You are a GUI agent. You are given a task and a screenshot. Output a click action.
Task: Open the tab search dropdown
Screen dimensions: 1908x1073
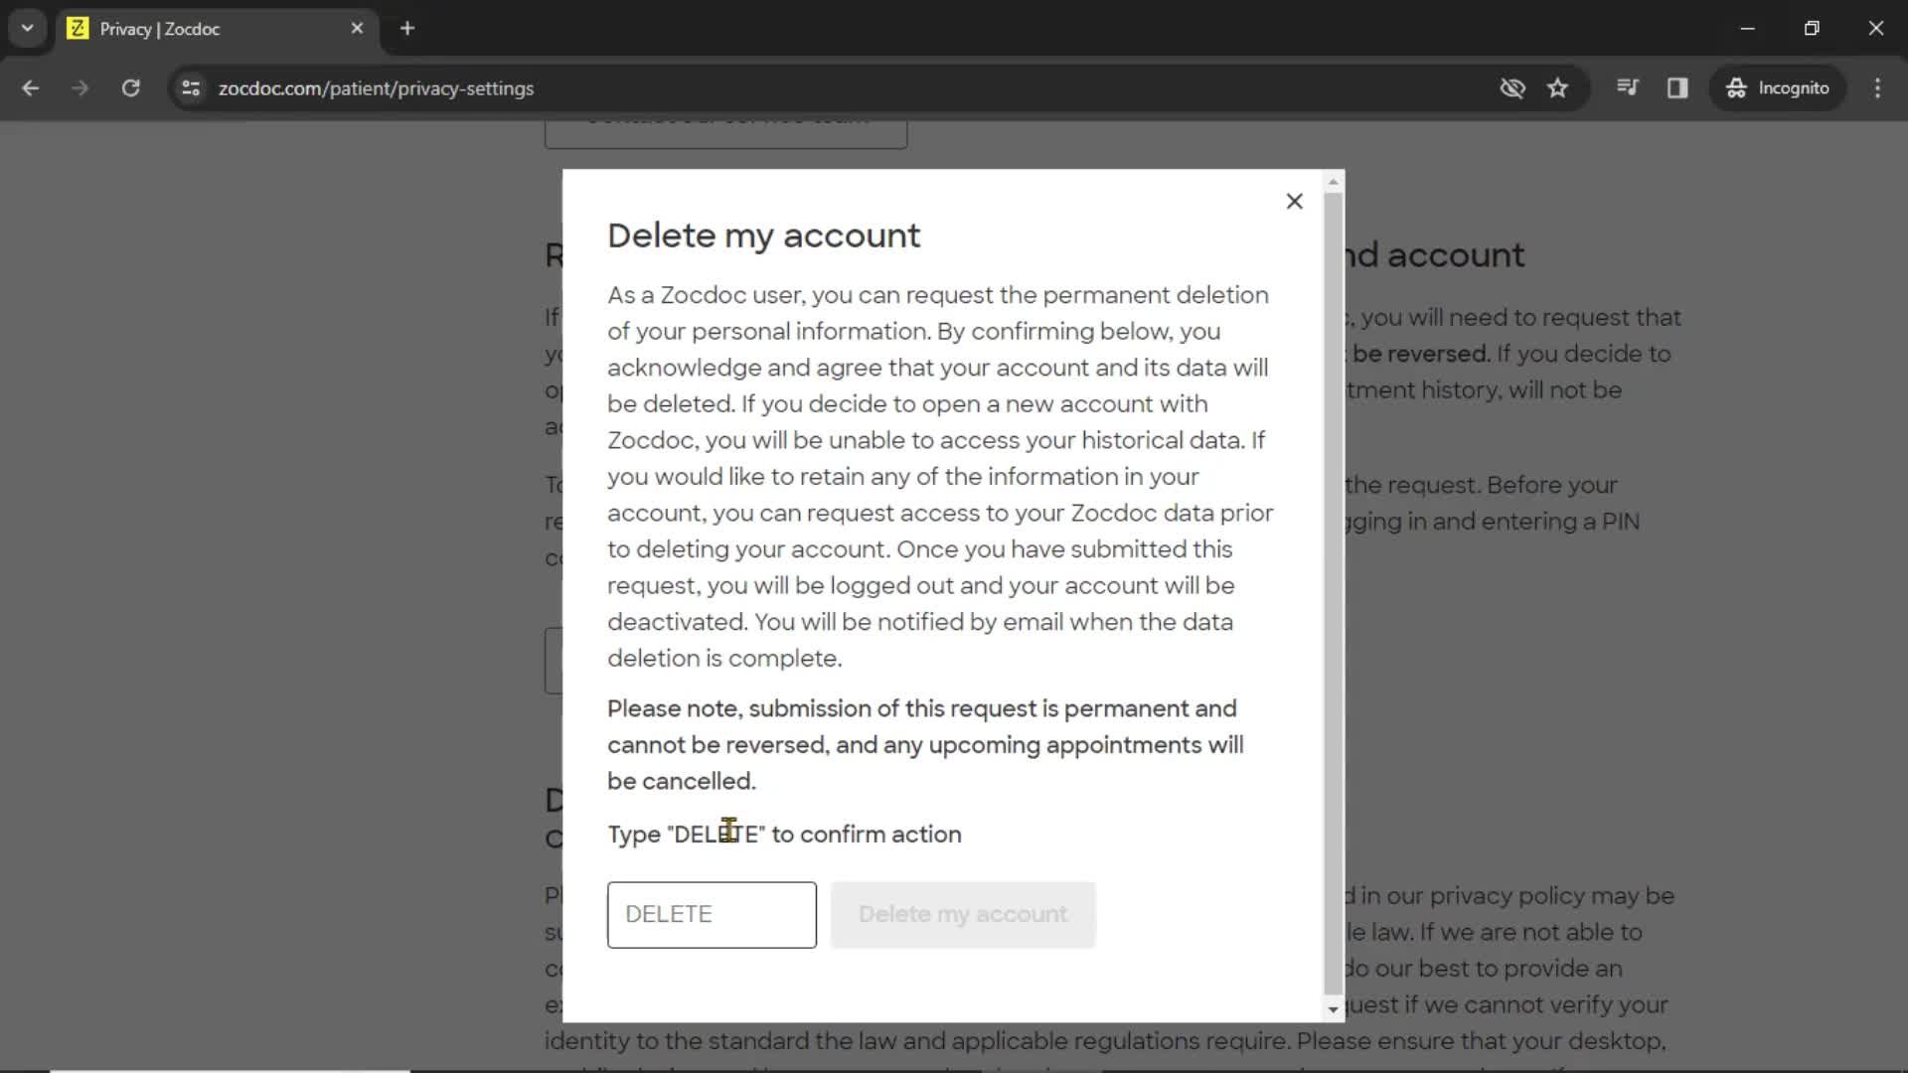pyautogui.click(x=28, y=28)
